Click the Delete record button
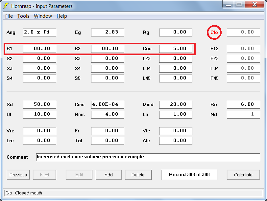The height and width of the screenshot is (201, 267). click(x=138, y=175)
